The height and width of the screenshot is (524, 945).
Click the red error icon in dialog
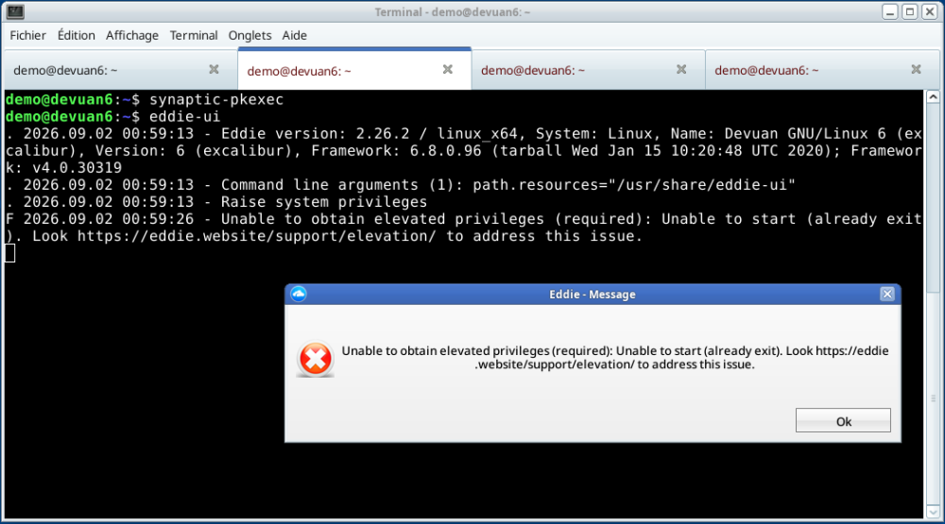click(x=316, y=359)
